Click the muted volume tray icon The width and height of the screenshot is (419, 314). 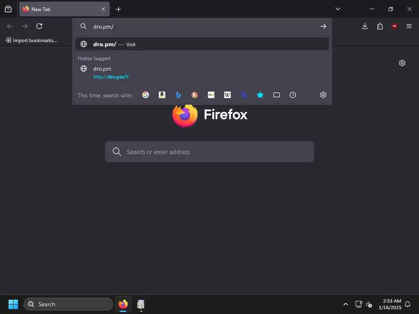pyautogui.click(x=369, y=304)
